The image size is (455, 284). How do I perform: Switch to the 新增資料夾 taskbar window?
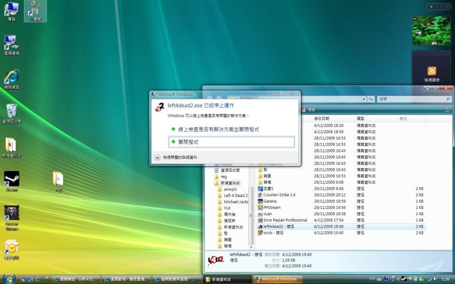(x=227, y=279)
